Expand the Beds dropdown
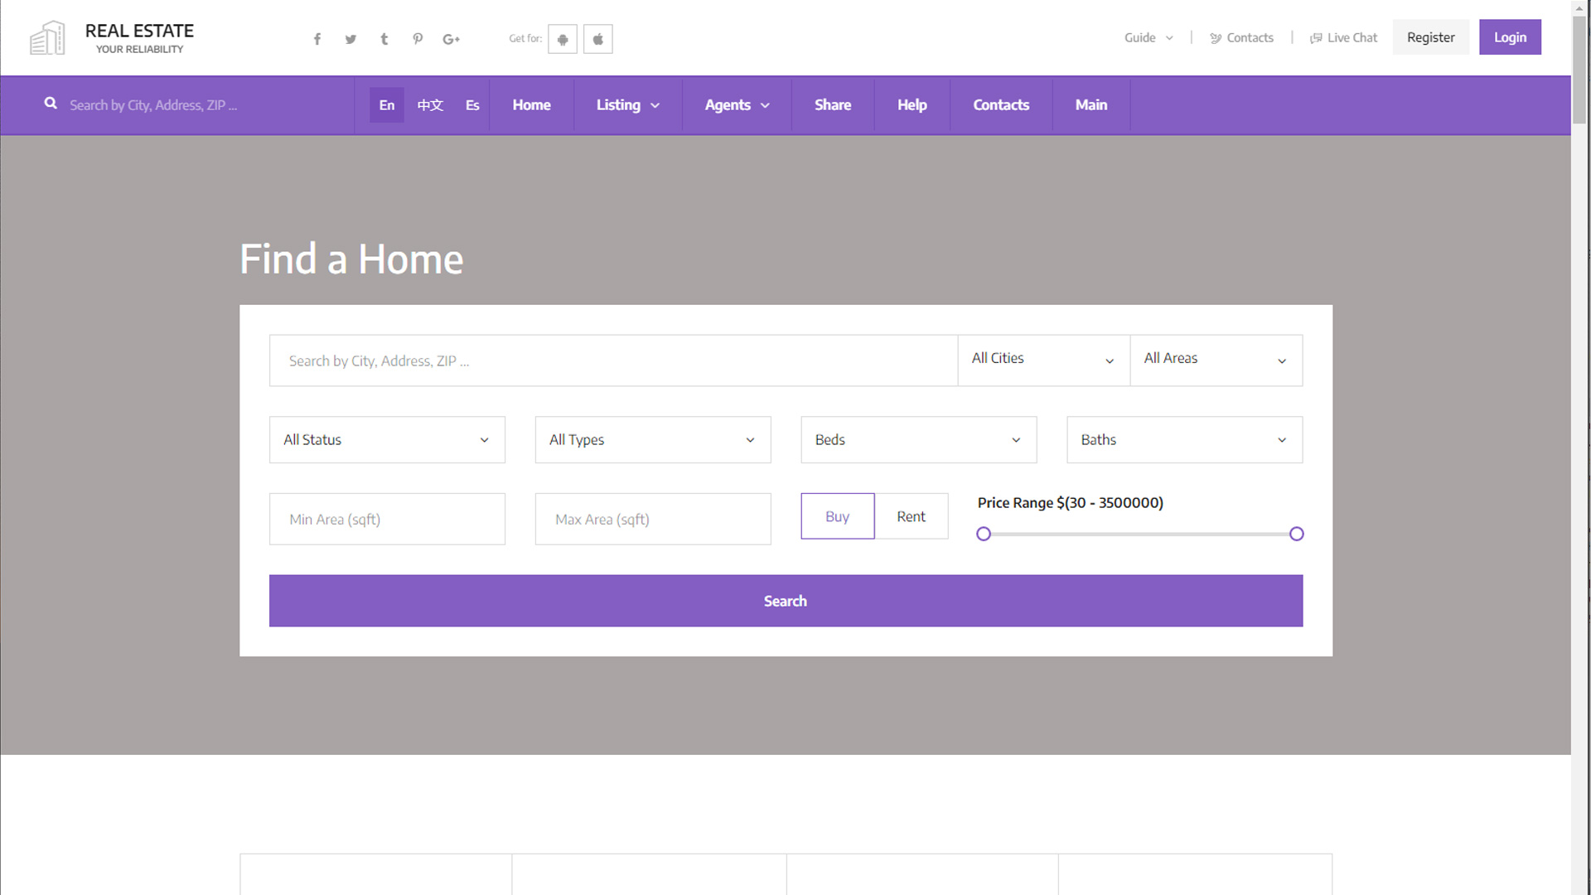 [x=918, y=440]
